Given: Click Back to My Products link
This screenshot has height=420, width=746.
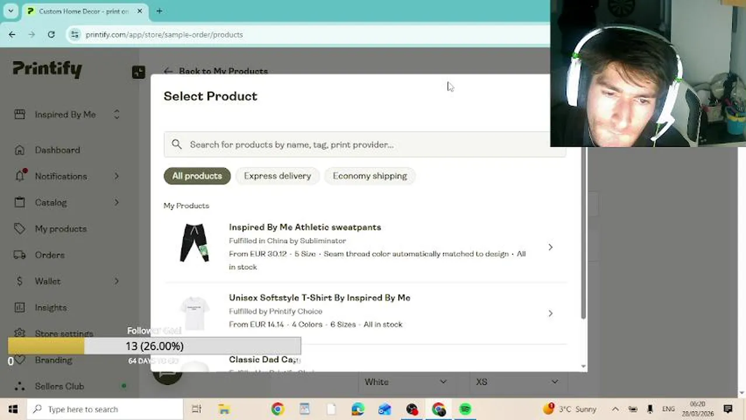Looking at the screenshot, I should click(216, 71).
